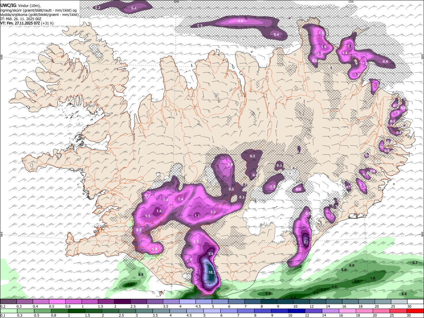Image resolution: width=424 pixels, height=318 pixels.
Task: Click the 3.7 value label on the map
Action: click(306, 242)
